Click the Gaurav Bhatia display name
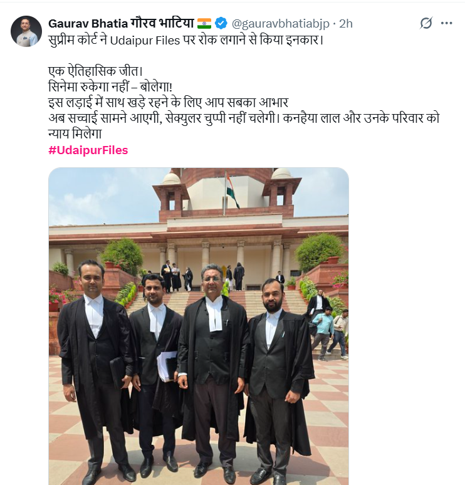The height and width of the screenshot is (485, 465). (122, 24)
